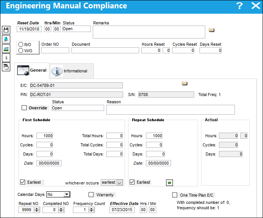Click Total Freq: 1 text
The image size is (263, 218).
[209, 95]
